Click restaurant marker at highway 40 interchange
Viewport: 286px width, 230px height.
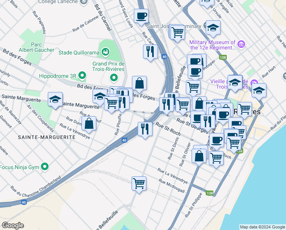pyautogui.click(x=166, y=105)
